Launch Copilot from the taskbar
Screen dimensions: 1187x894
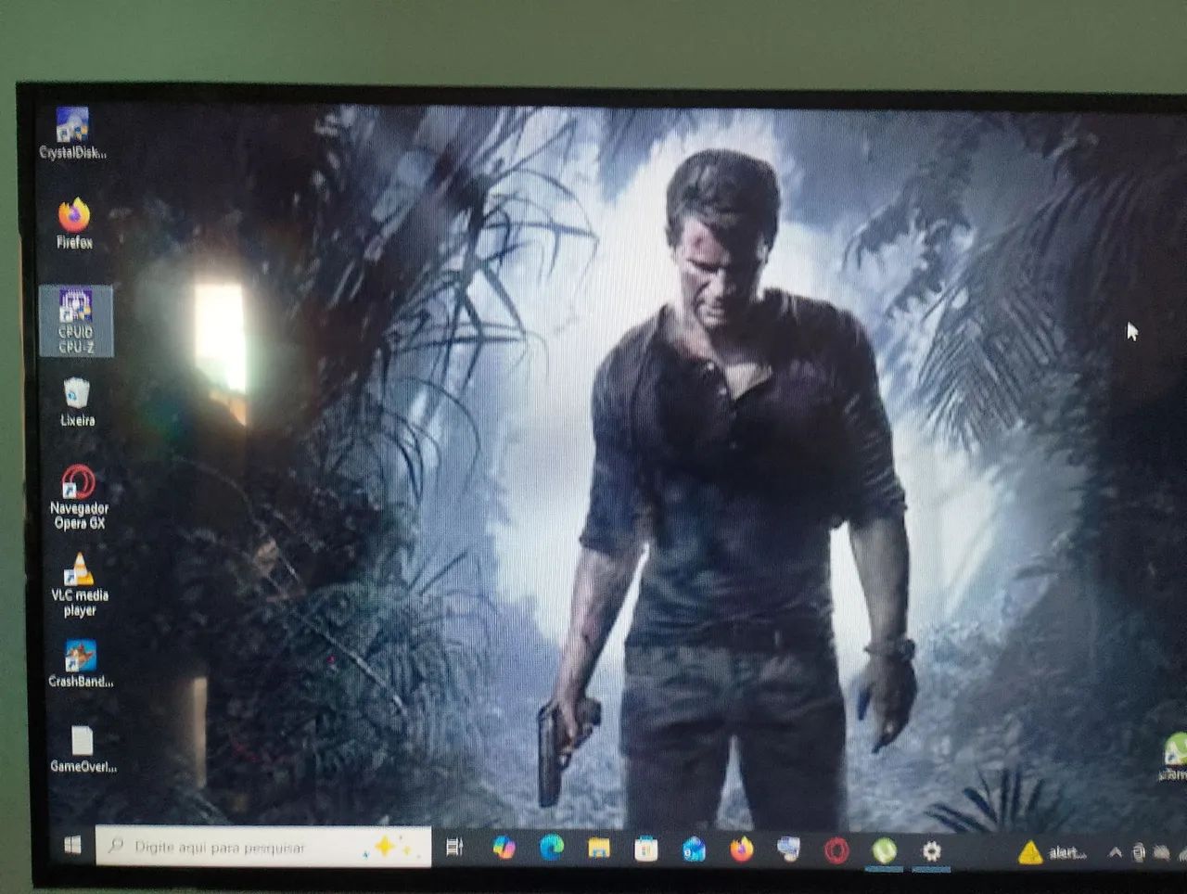click(x=504, y=848)
